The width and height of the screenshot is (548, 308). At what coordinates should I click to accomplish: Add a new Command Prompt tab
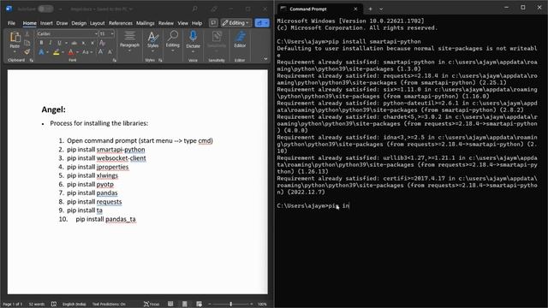[370, 9]
